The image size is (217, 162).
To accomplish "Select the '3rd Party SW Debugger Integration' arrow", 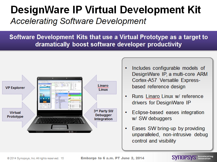I will click(x=100, y=115).
